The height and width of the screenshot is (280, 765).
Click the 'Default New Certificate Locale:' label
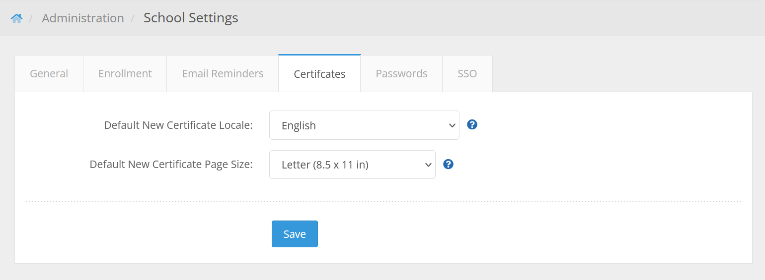click(178, 125)
